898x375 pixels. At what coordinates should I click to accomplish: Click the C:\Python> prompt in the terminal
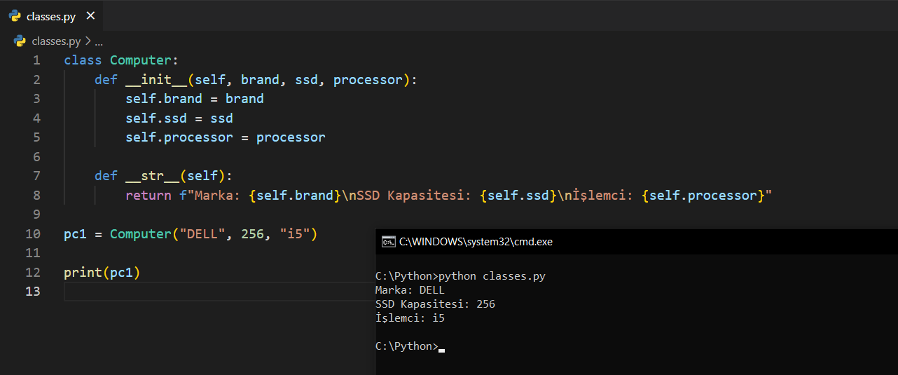(406, 346)
